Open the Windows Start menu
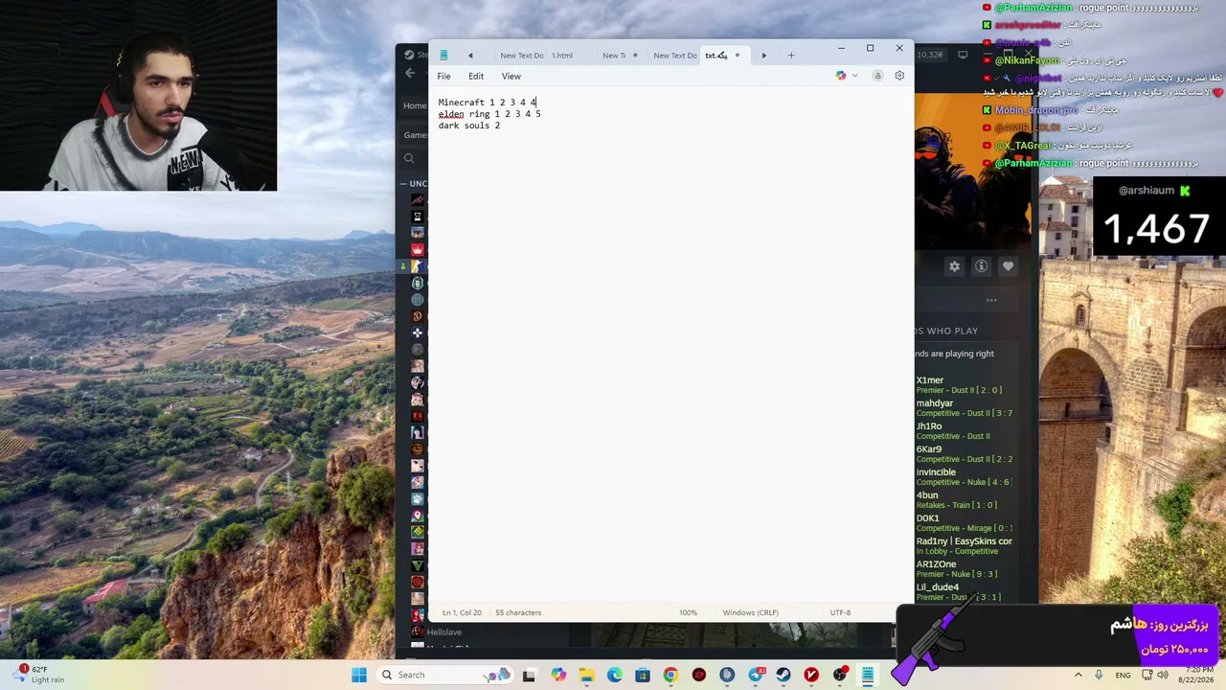 pyautogui.click(x=359, y=675)
